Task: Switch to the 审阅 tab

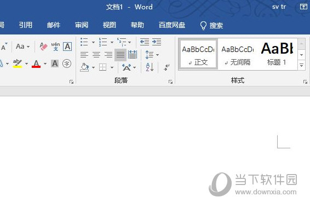Action: 82,25
